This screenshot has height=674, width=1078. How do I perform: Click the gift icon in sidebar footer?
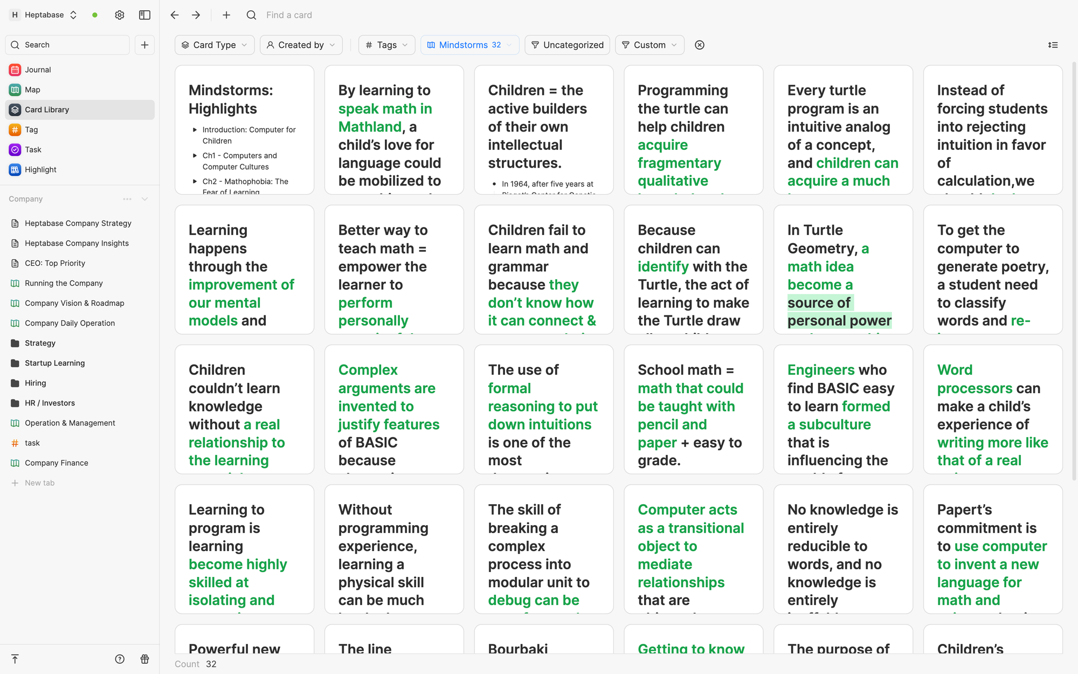coord(144,659)
